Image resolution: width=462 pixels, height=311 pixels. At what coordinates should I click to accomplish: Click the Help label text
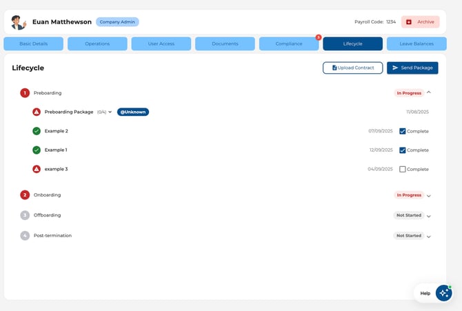point(425,293)
